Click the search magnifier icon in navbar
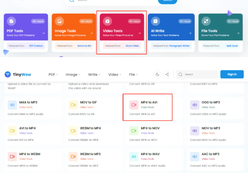248x183 pixels. pos(180,74)
